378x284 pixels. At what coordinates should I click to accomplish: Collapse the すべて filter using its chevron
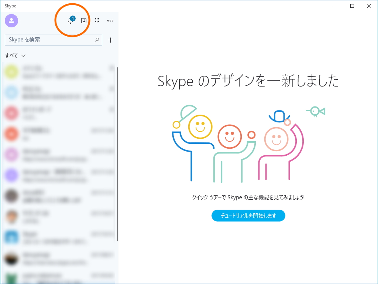pos(23,55)
